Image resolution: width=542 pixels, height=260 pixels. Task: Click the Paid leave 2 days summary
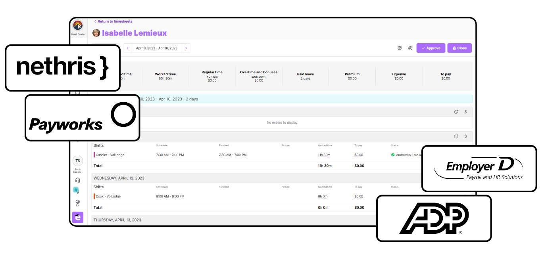coord(306,76)
